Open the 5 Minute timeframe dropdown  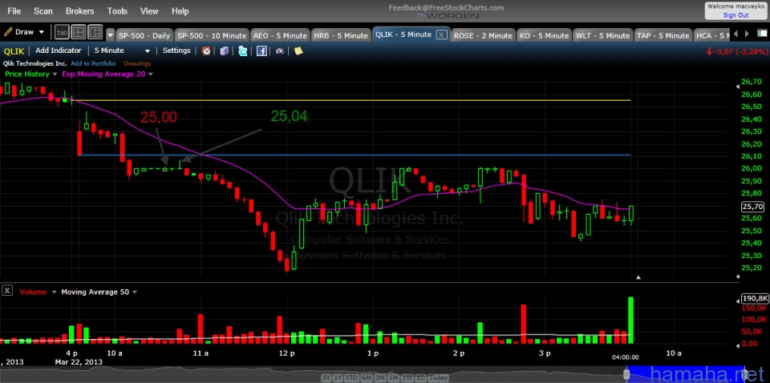click(122, 50)
